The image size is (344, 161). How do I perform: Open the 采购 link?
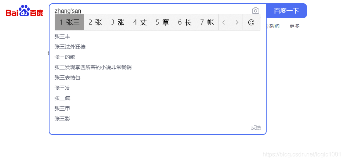coord(274,26)
